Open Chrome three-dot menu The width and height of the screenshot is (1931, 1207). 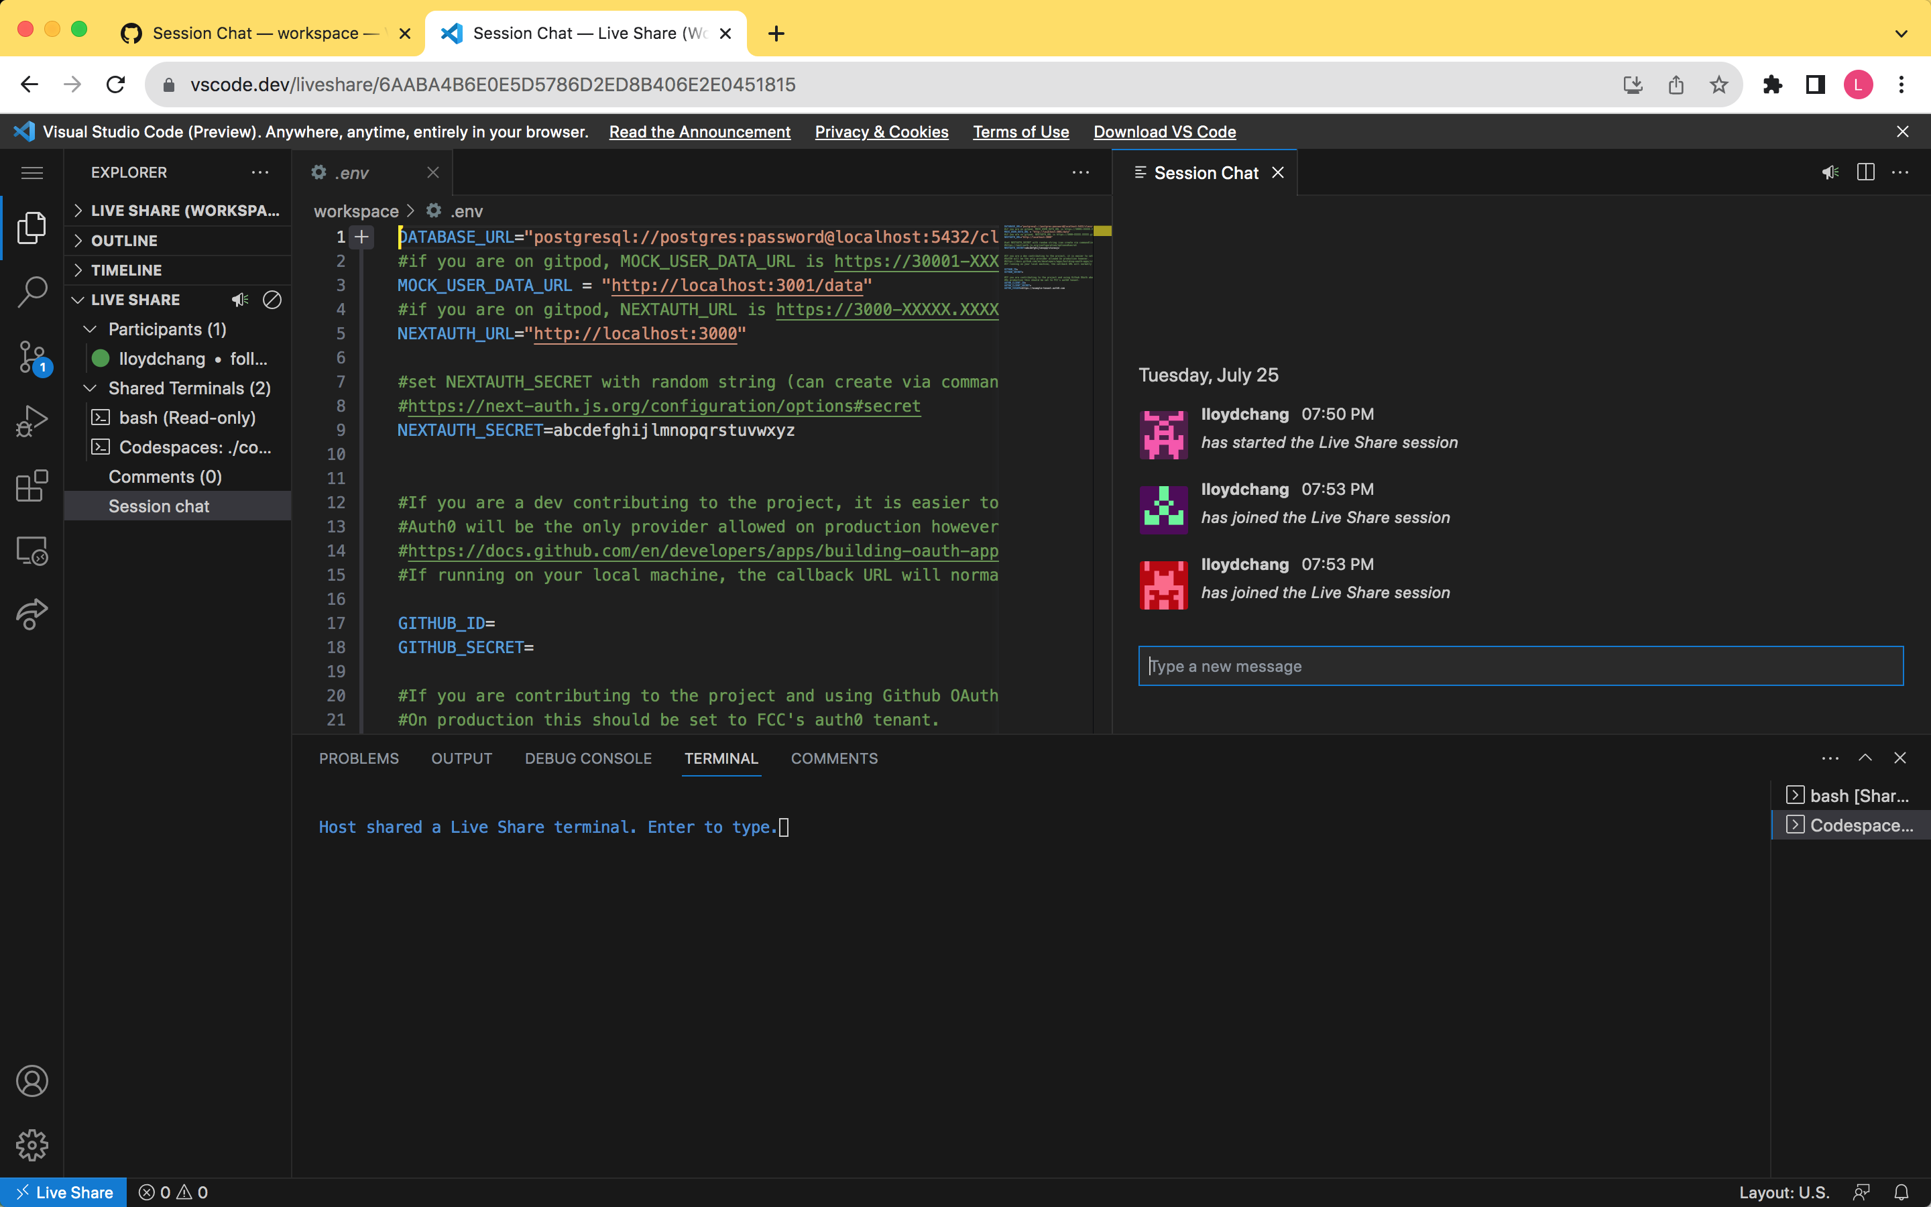(1901, 84)
